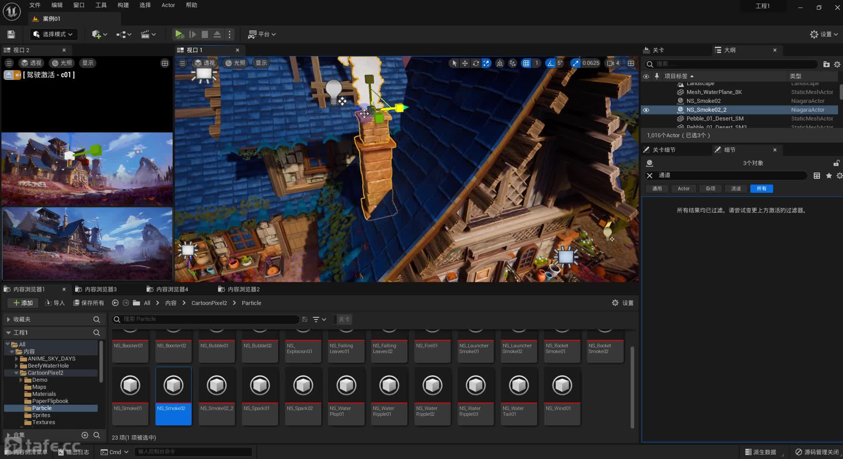Viewport: 843px width, 459px height.
Task: Open the 工具 menu
Action: point(101,5)
